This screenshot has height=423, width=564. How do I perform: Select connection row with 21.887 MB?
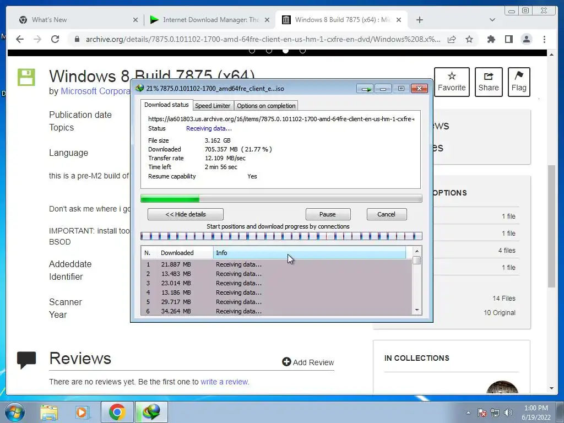[x=276, y=264]
